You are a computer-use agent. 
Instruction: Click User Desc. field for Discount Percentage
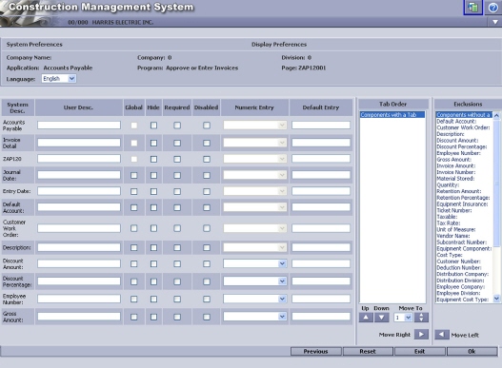pyautogui.click(x=79, y=281)
